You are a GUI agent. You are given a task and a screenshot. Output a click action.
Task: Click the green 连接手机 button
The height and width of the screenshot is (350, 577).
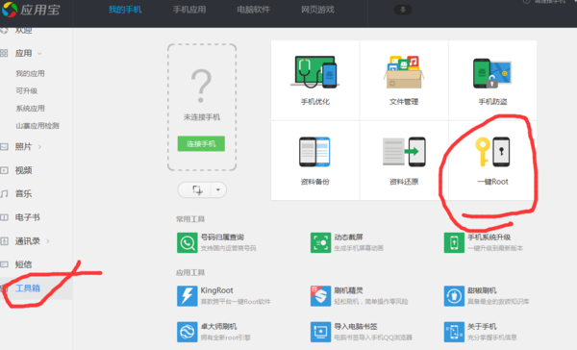coord(201,143)
